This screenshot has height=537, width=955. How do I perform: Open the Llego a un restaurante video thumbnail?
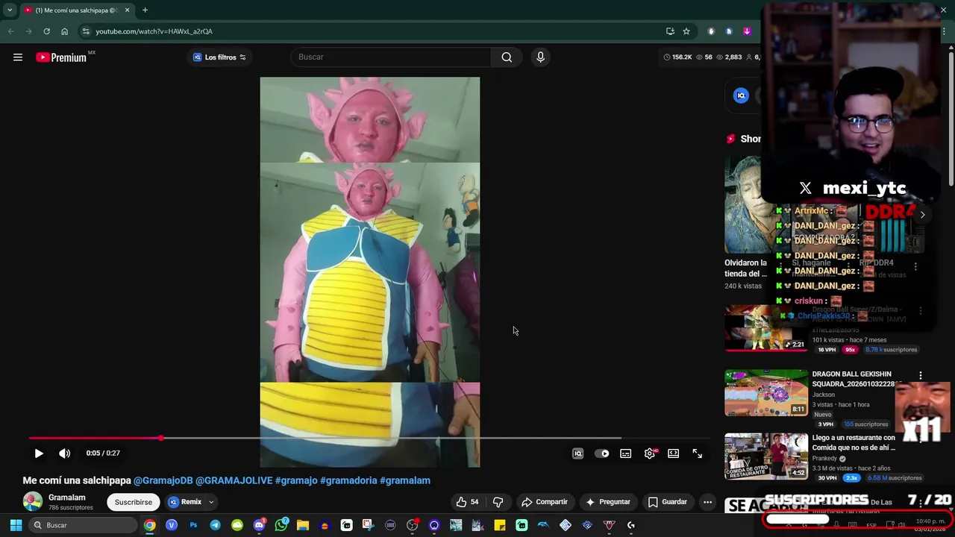766,456
